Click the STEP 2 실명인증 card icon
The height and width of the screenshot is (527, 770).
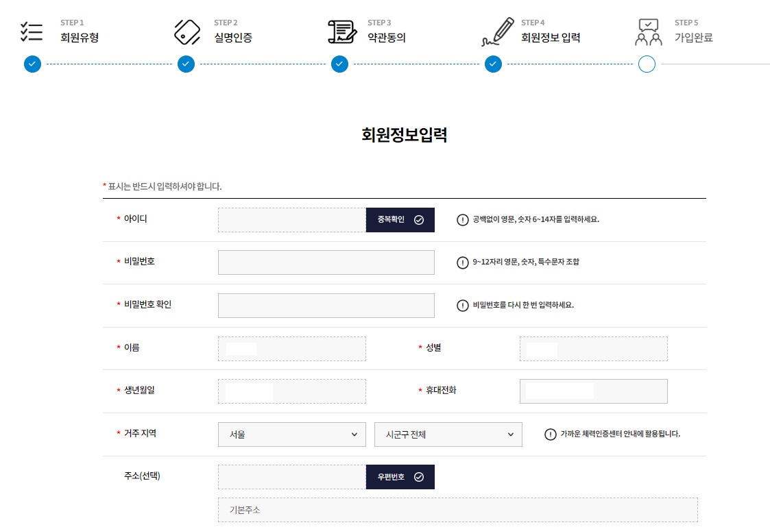point(186,30)
